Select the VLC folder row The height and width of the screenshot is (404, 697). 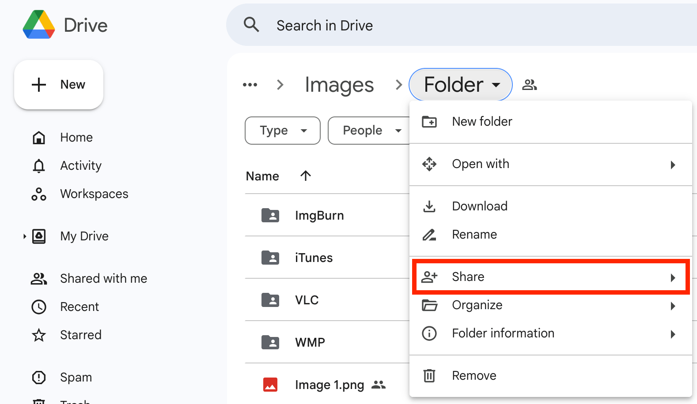(327, 300)
